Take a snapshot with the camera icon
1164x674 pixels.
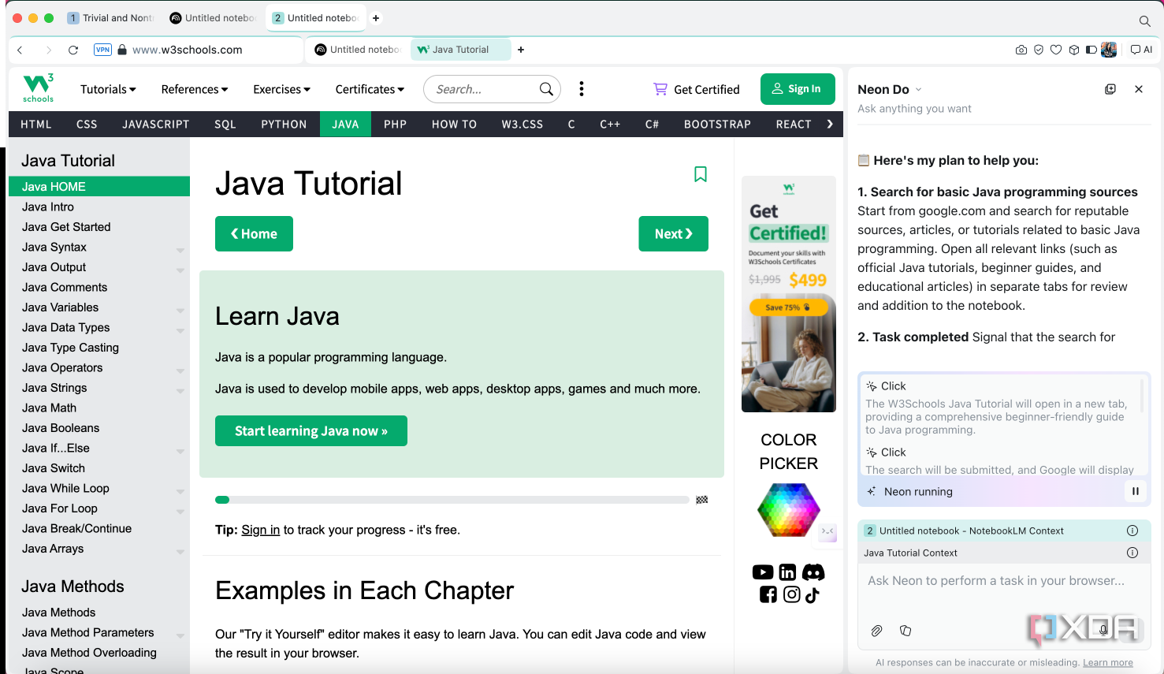[x=1021, y=50]
